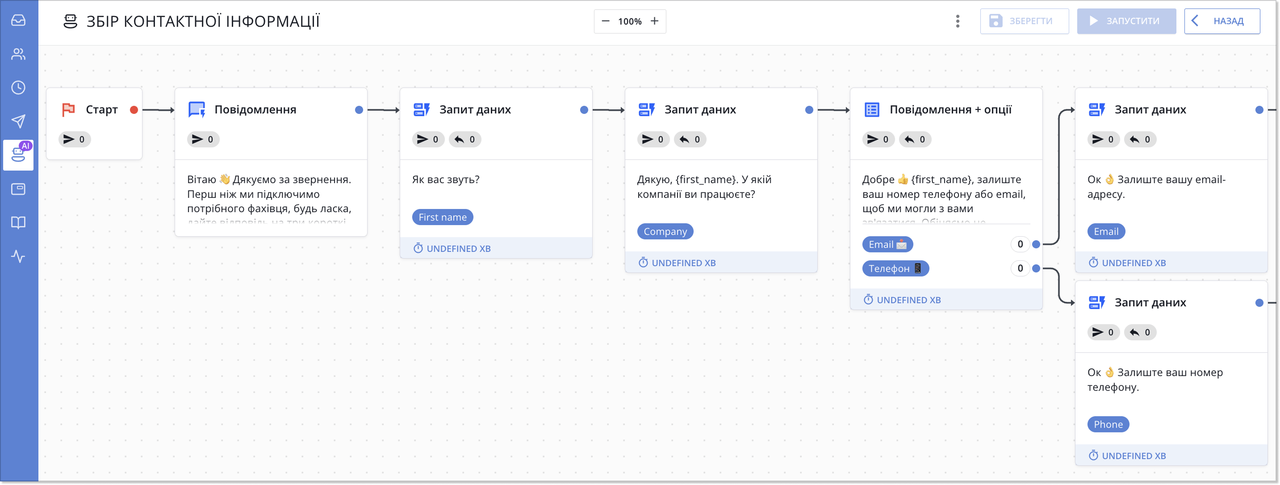Click the Email option output connector dot
The image size is (1280, 485).
(1036, 244)
